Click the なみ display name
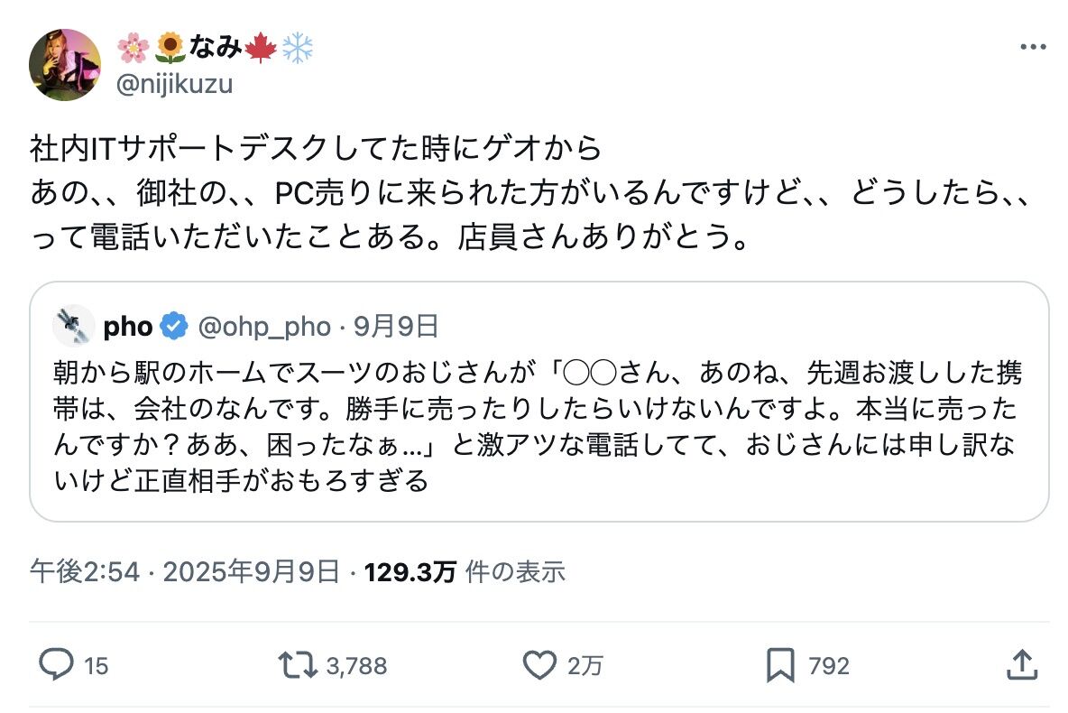Image resolution: width=1068 pixels, height=713 pixels. click(x=216, y=47)
